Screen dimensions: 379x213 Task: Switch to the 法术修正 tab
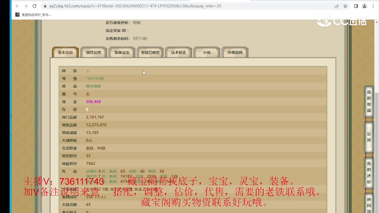178,52
